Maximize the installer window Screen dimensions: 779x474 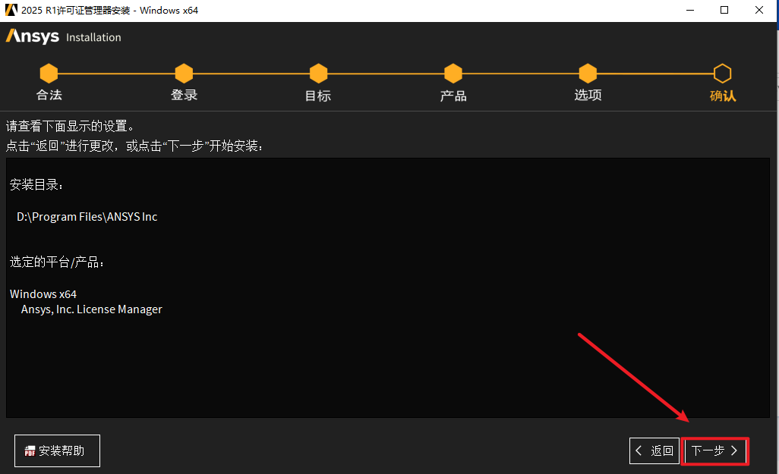pos(724,10)
